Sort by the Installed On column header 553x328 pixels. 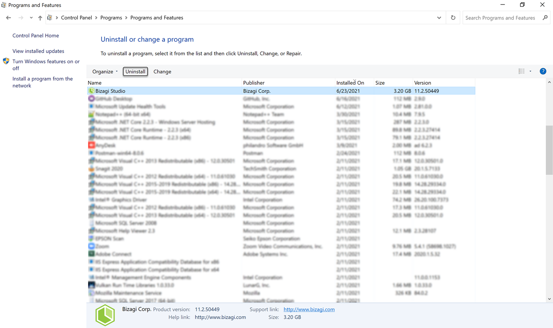[354, 83]
